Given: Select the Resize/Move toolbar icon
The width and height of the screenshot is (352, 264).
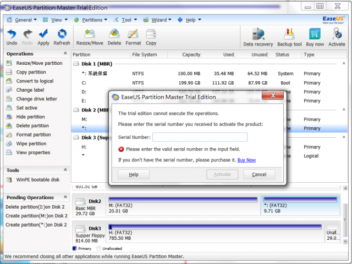Looking at the screenshot, I should tap(90, 37).
